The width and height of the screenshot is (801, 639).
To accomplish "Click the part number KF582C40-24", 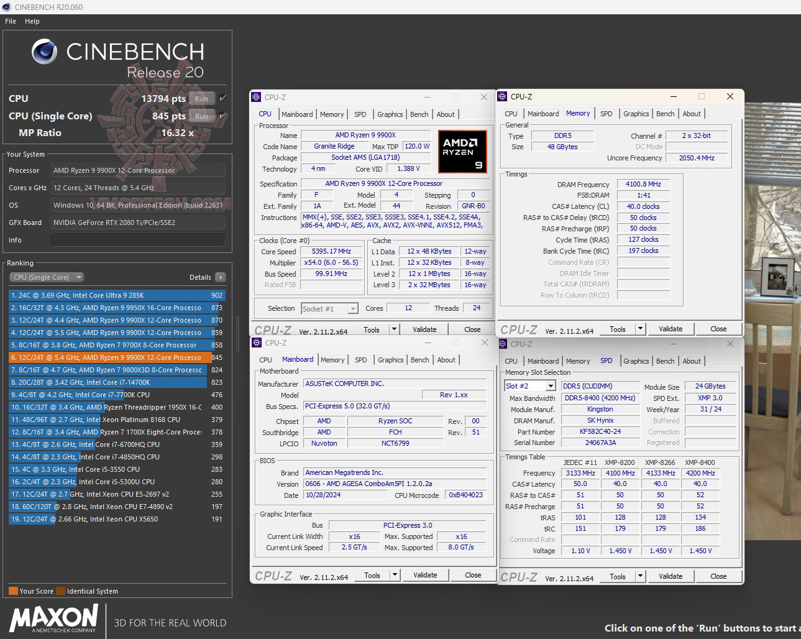I will coord(600,431).
